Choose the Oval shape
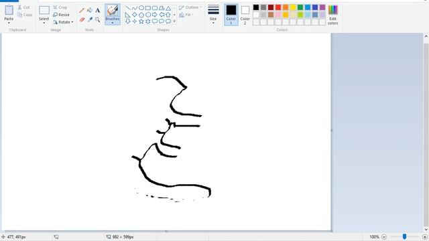The width and height of the screenshot is (429, 241). 141,8
